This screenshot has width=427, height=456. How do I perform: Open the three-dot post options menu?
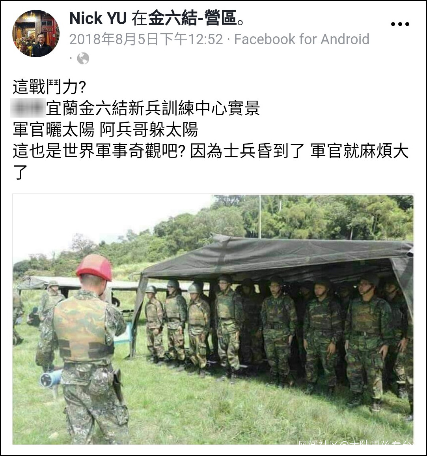tap(400, 24)
